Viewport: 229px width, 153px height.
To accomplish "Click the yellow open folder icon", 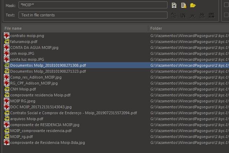I will click(193, 5).
